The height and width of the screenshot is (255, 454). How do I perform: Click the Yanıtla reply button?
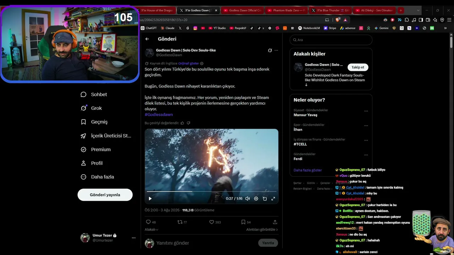(x=268, y=243)
